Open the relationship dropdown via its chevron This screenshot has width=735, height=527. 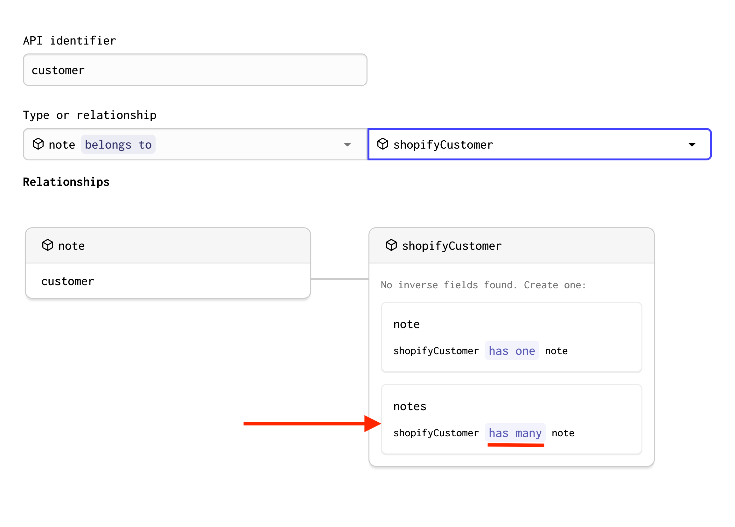point(347,145)
